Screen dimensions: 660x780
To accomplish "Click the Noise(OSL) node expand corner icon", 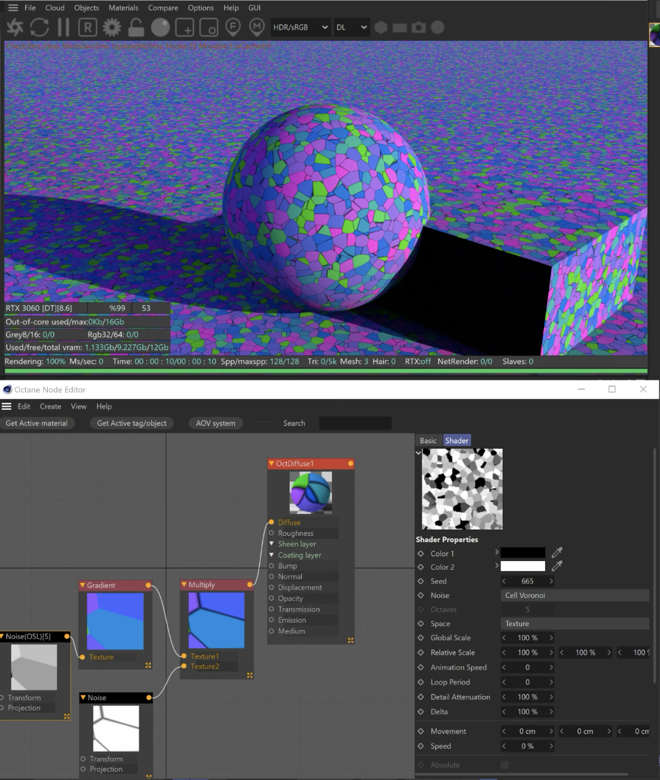I will pos(67,716).
